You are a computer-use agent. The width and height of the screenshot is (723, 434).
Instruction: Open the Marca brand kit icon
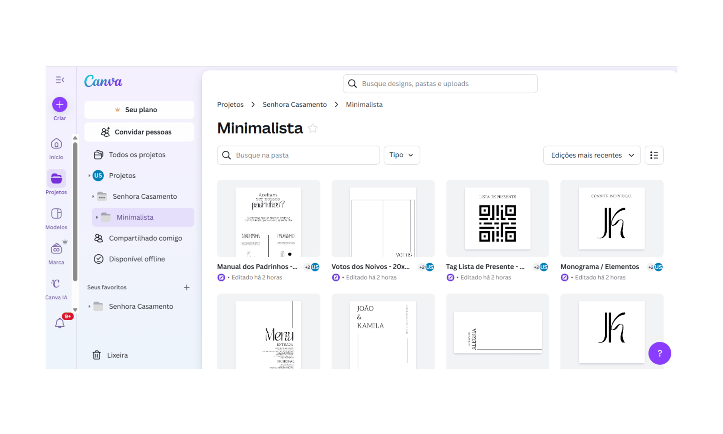[x=56, y=249]
